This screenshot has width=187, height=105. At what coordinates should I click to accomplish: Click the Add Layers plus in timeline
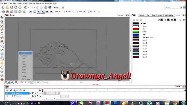click(x=14, y=90)
